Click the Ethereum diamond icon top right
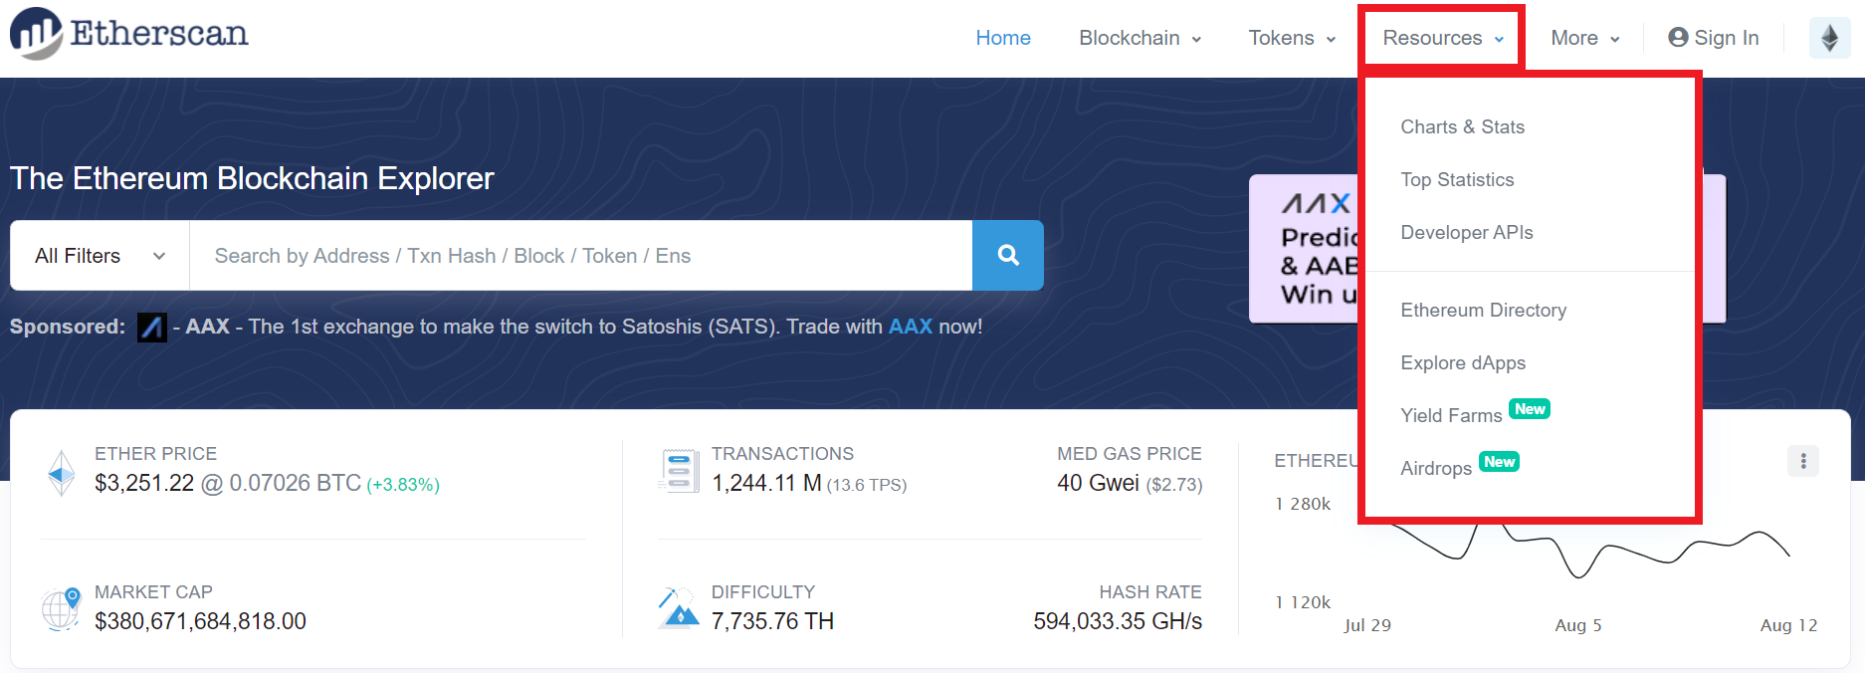 [x=1829, y=37]
